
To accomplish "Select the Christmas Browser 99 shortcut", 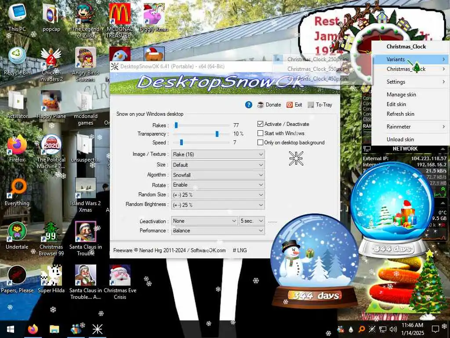I will click(x=51, y=239).
